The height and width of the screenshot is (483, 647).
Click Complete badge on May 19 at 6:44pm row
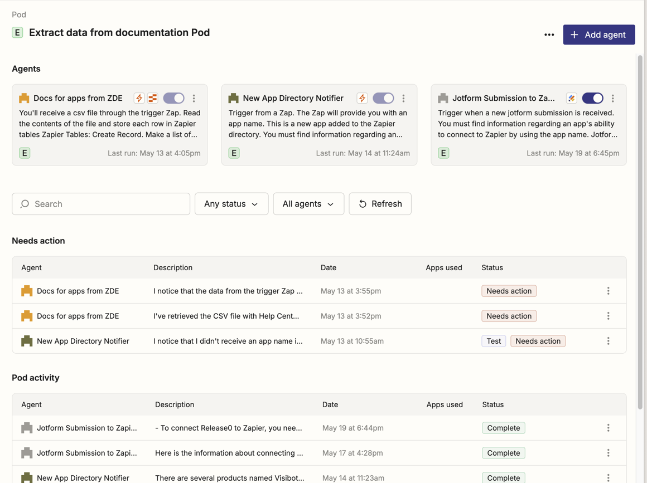pyautogui.click(x=504, y=428)
